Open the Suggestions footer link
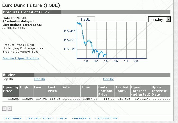The height and width of the screenshot is (123, 178). coord(108,118)
